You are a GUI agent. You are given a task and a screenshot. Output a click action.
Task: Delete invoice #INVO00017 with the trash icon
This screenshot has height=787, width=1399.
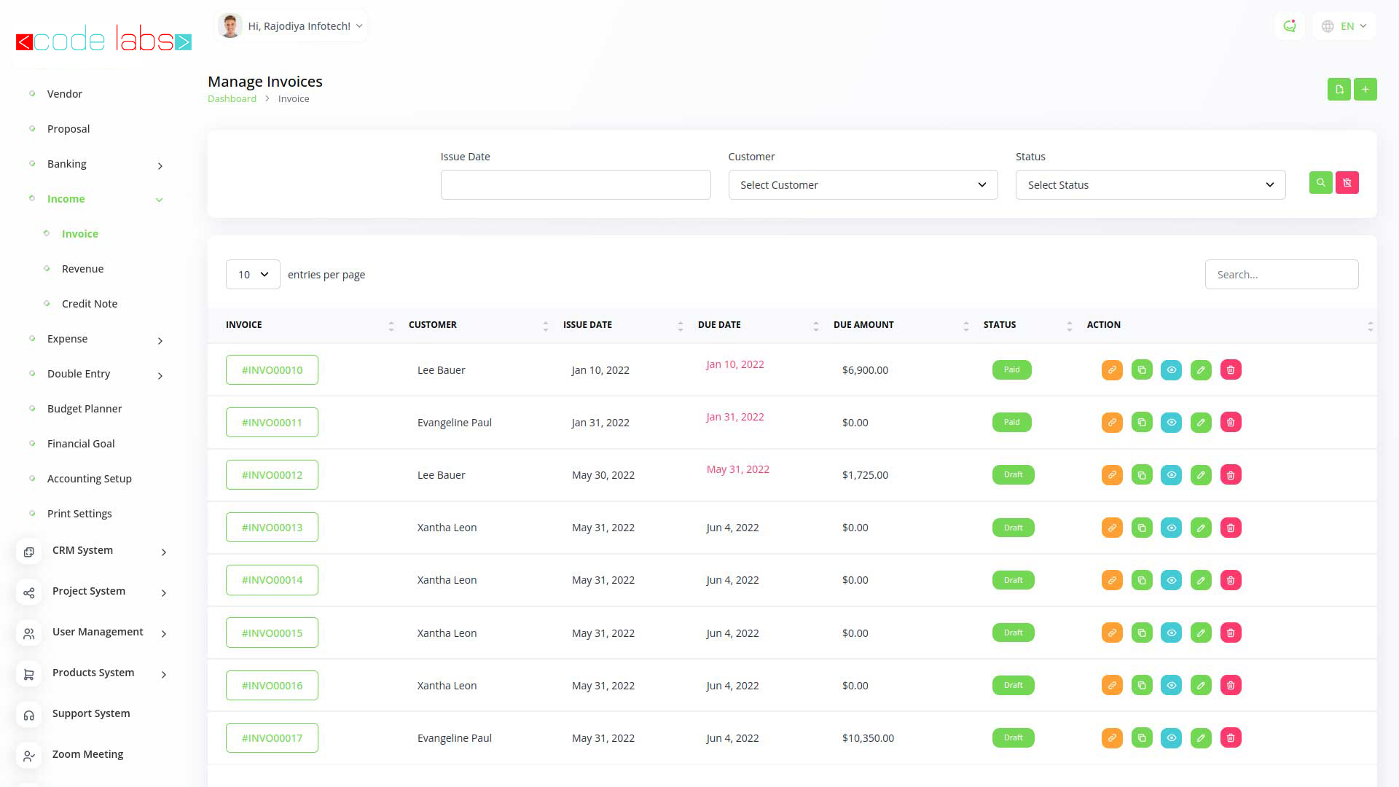[1231, 738]
